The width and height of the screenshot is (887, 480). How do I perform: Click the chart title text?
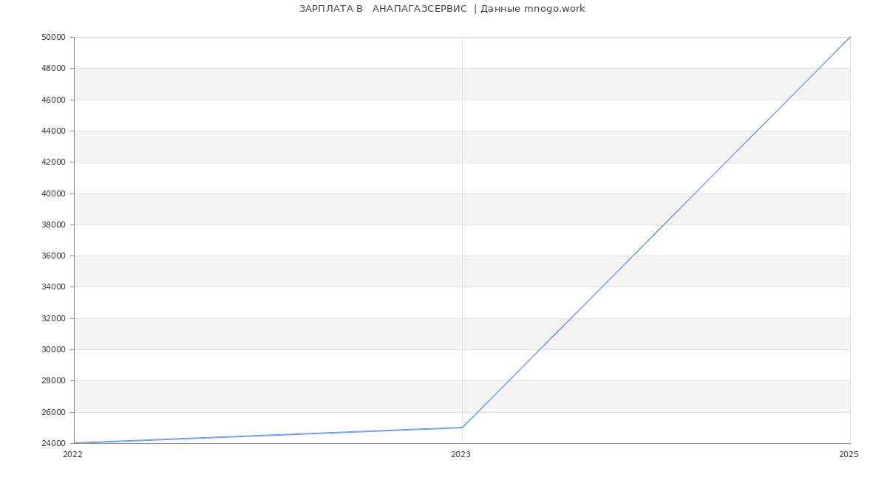[x=442, y=9]
